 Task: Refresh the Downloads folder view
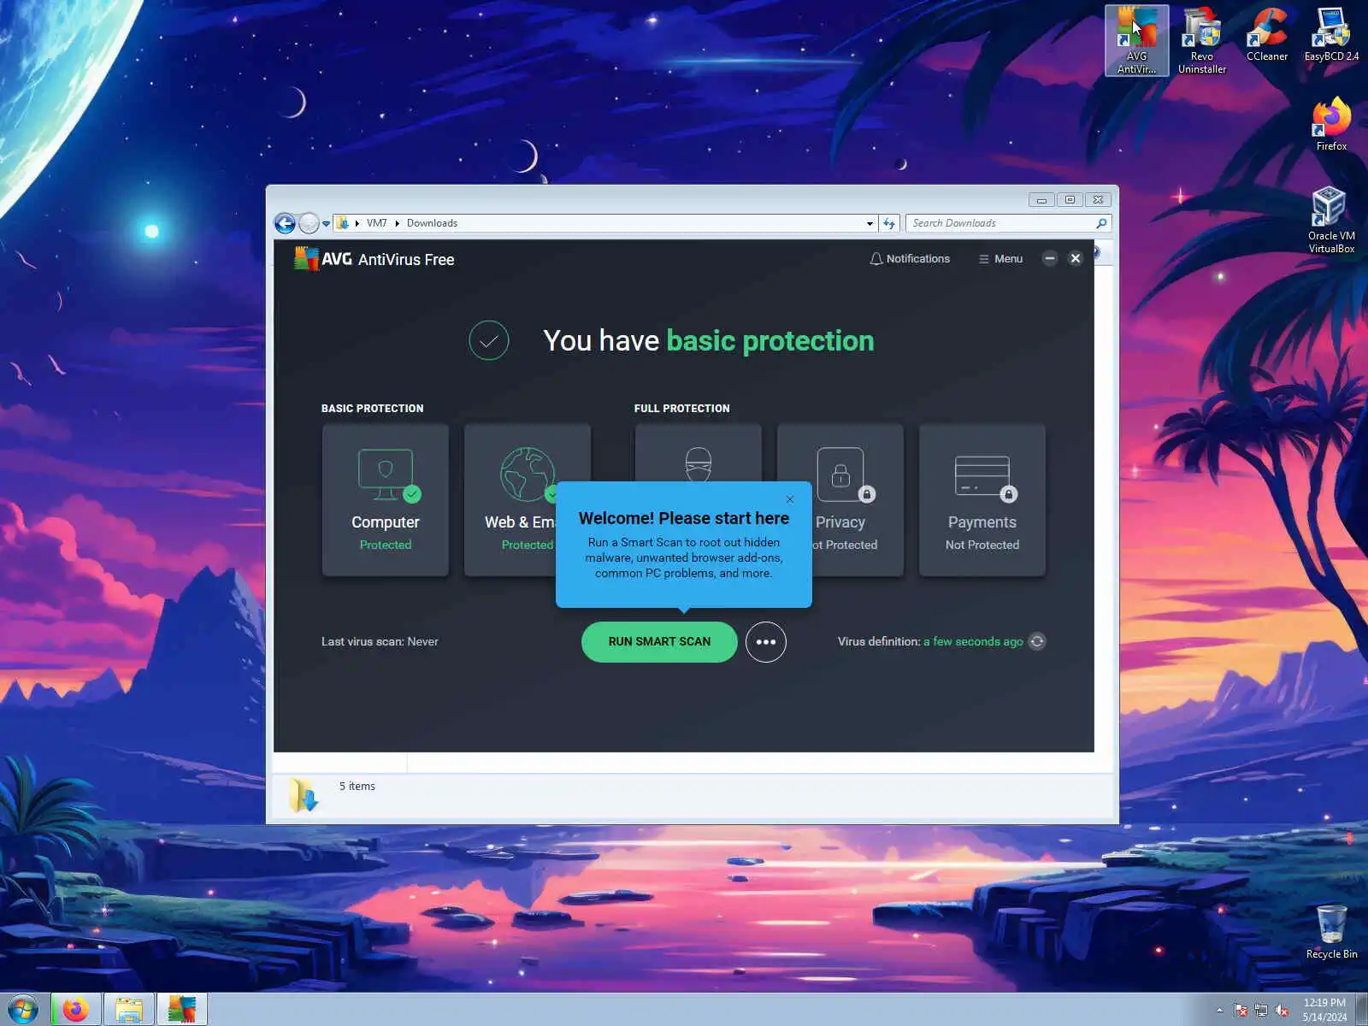(889, 223)
